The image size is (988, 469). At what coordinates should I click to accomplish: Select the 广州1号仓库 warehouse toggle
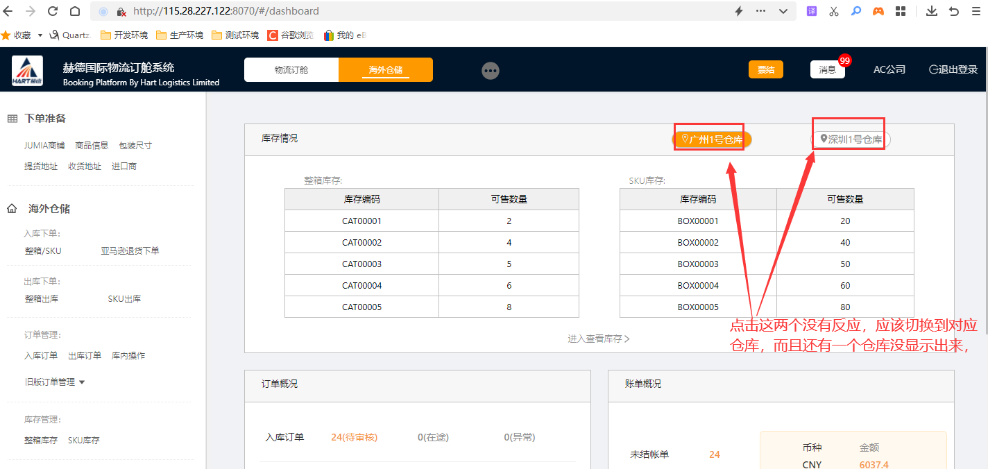coord(712,139)
